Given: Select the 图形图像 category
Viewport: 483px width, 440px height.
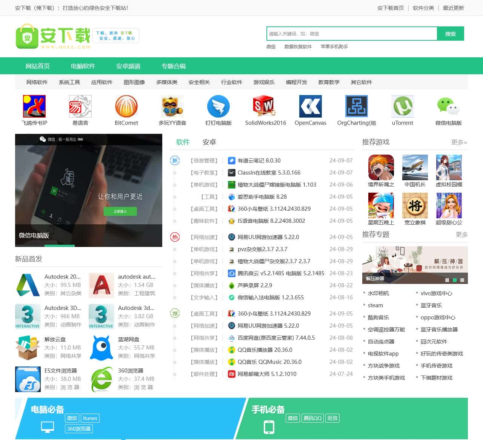Looking at the screenshot, I should pyautogui.click(x=134, y=82).
